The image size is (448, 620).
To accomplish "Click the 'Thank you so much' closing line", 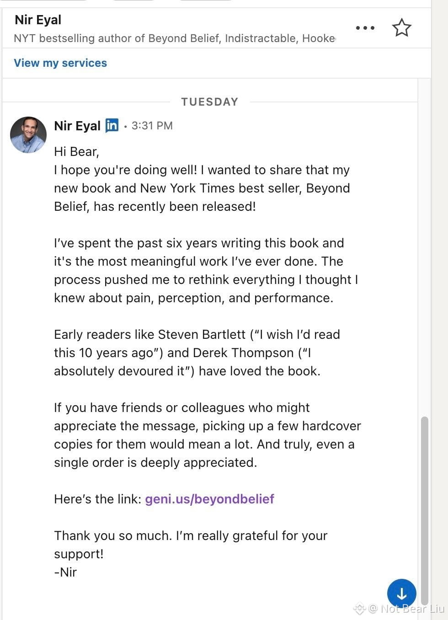I will click(x=191, y=545).
